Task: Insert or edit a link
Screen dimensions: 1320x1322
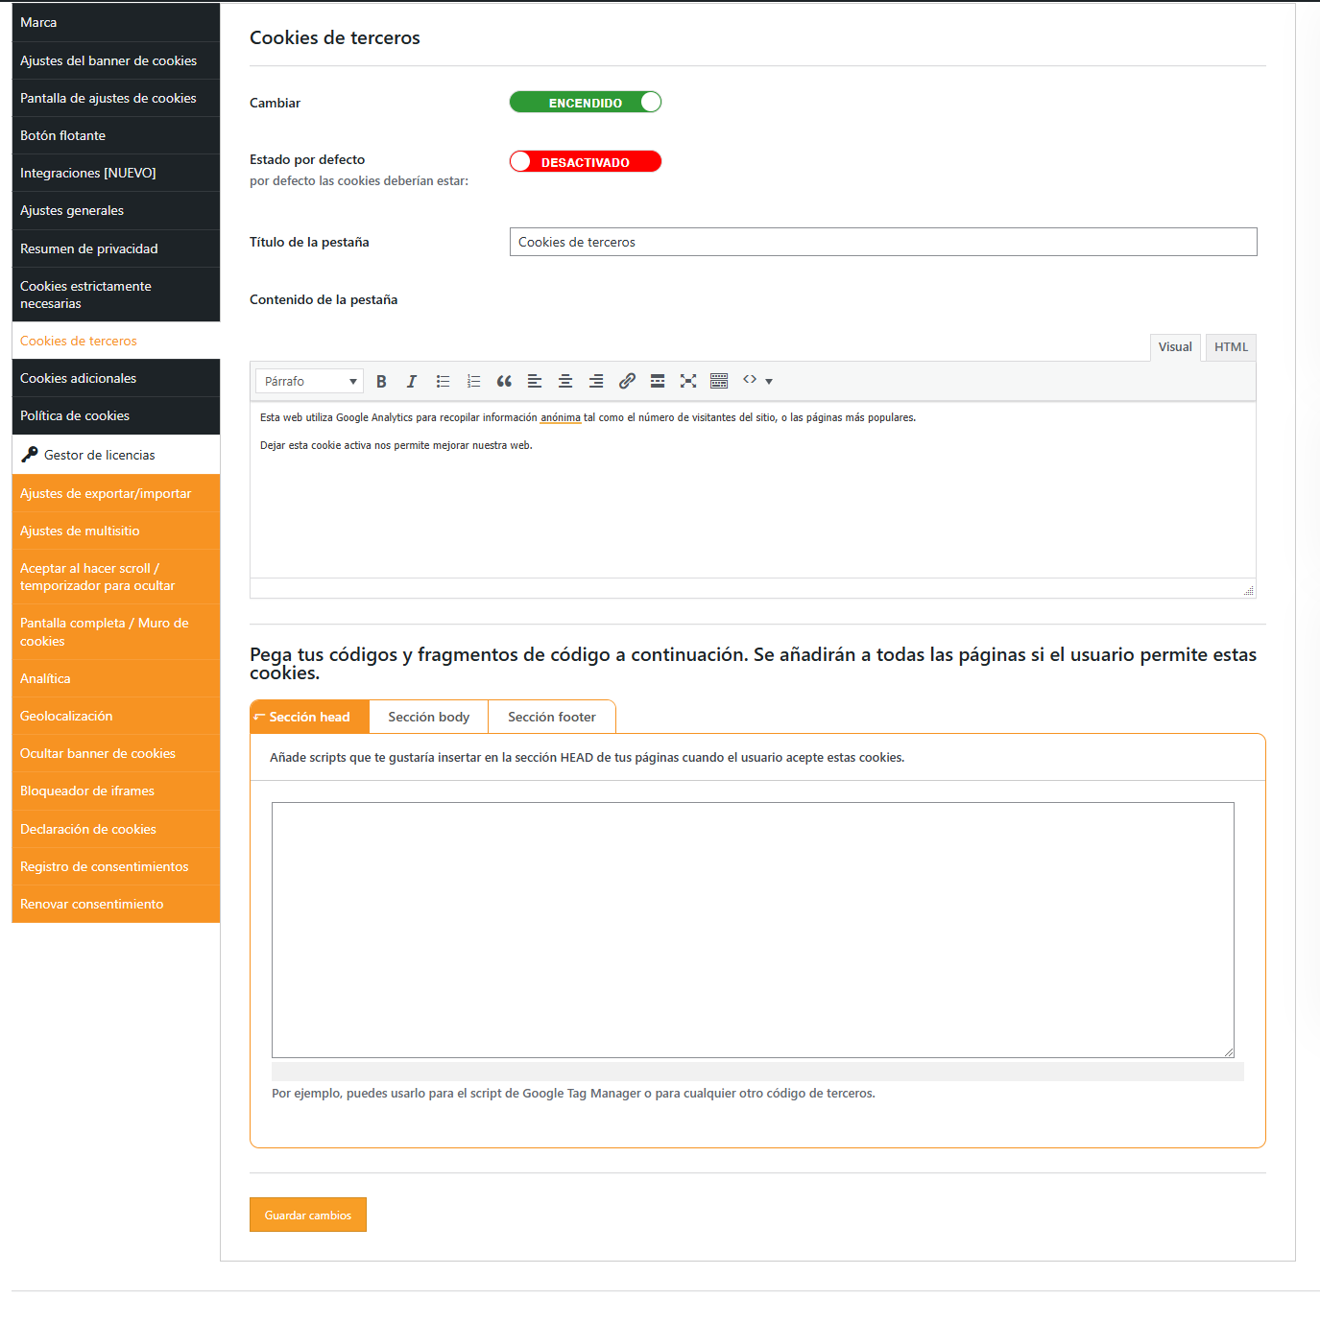Action: [x=627, y=381]
